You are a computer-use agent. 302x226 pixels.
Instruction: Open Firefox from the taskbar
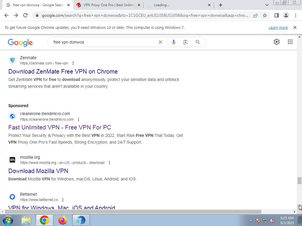[x=63, y=220]
